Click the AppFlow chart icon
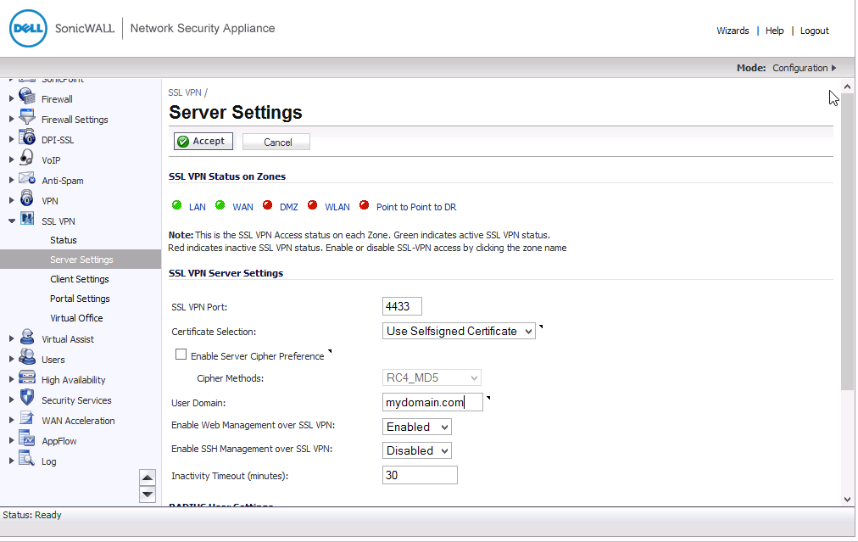This screenshot has width=858, height=542. coord(27,438)
